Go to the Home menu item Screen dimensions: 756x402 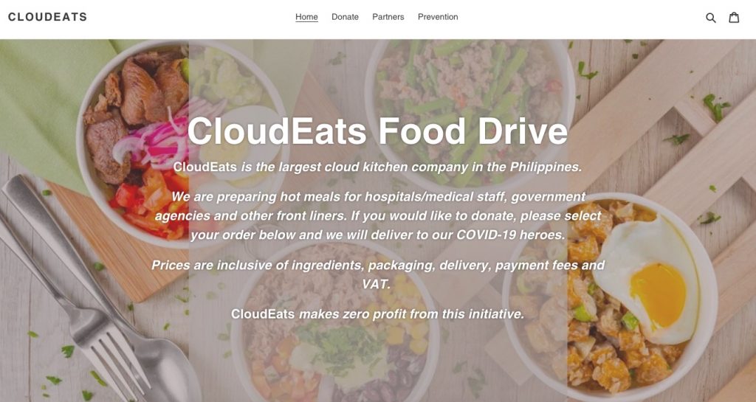tap(306, 17)
